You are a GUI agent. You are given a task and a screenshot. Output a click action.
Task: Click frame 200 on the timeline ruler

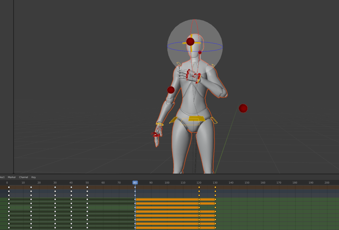[327, 183]
